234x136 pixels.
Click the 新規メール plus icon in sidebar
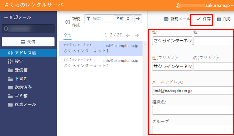pyautogui.click(x=6, y=17)
